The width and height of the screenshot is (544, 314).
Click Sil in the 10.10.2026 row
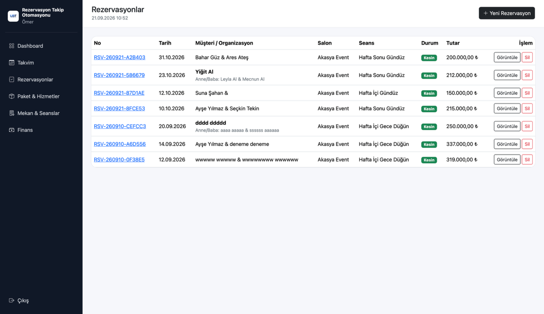click(527, 109)
